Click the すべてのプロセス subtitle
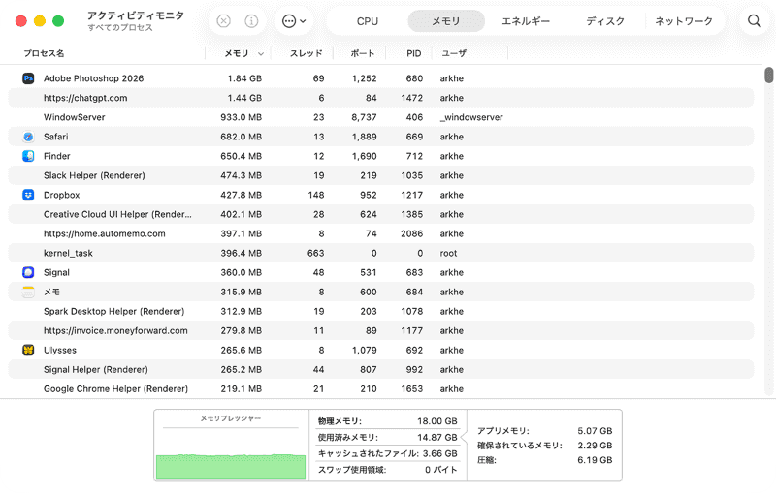 pos(120,28)
